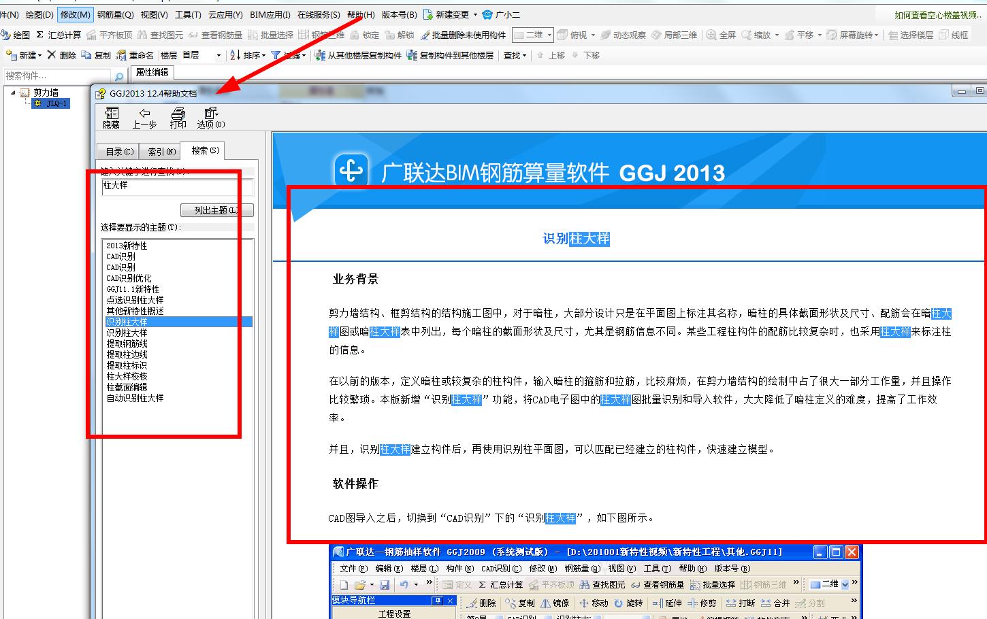Image resolution: width=987 pixels, height=619 pixels.
Task: Click the 重命名 rename icon
Action: click(135, 55)
